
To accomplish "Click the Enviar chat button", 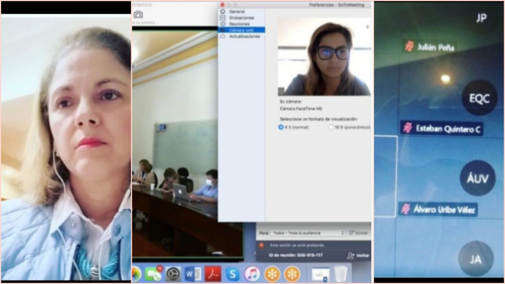I will (x=358, y=233).
